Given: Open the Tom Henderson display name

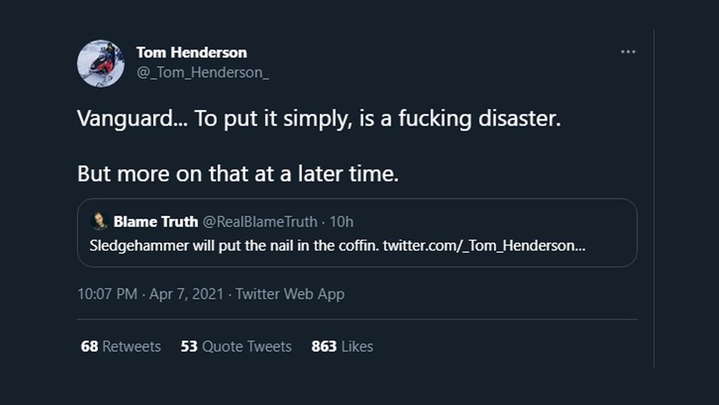Looking at the screenshot, I should coord(191,53).
